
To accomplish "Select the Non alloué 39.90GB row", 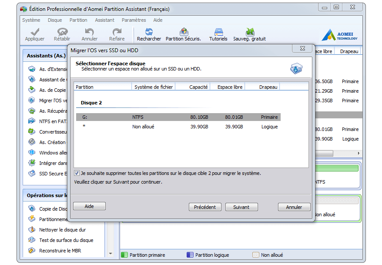I will 178,127.
